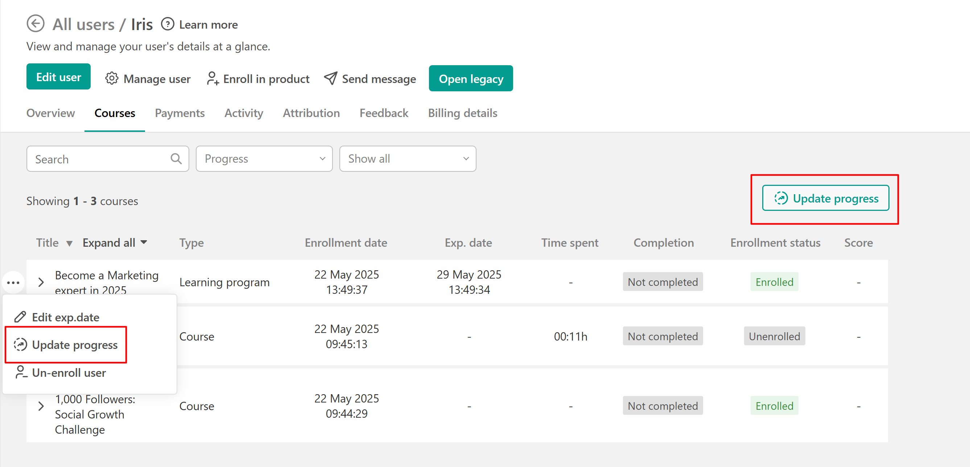Sort the table by Title arrow
970x467 pixels.
tap(69, 243)
